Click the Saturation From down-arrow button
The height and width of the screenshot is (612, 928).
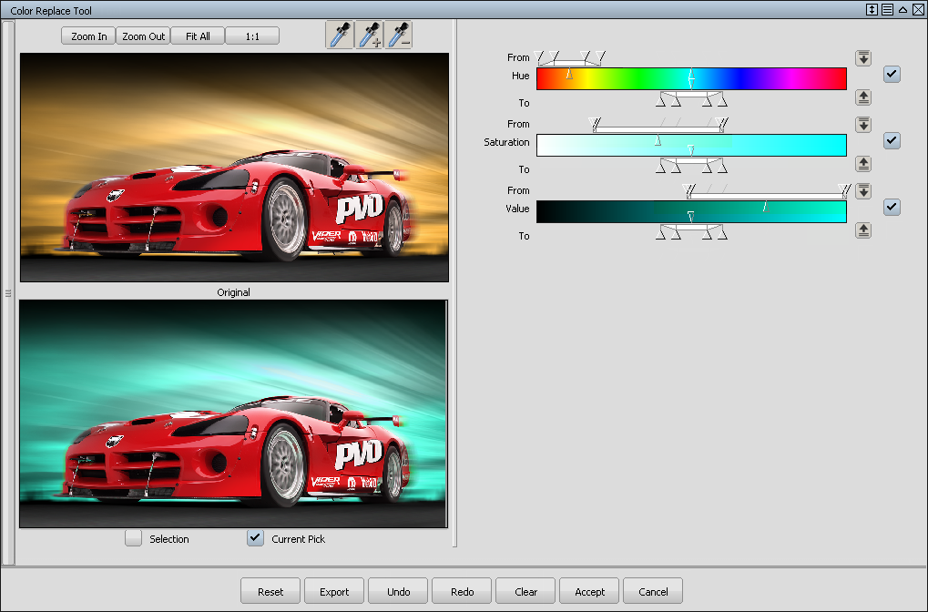(863, 125)
